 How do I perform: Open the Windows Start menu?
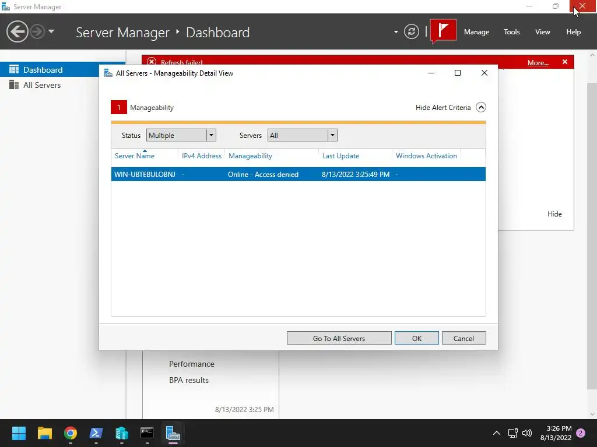(x=19, y=433)
